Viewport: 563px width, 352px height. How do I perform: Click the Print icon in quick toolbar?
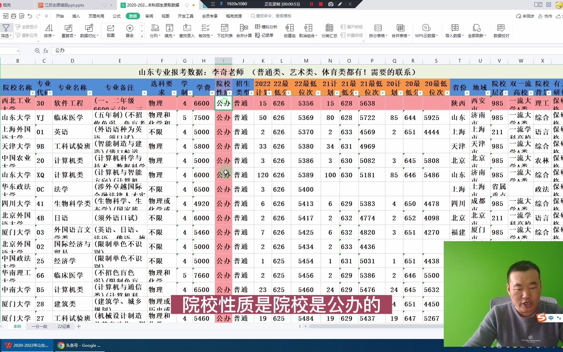click(x=13, y=16)
